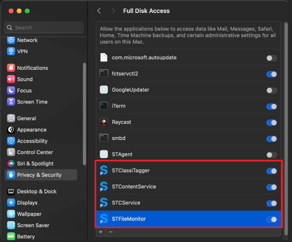The width and height of the screenshot is (292, 242).
Task: Turn off the STClassiTagger switch
Action: pyautogui.click(x=272, y=171)
